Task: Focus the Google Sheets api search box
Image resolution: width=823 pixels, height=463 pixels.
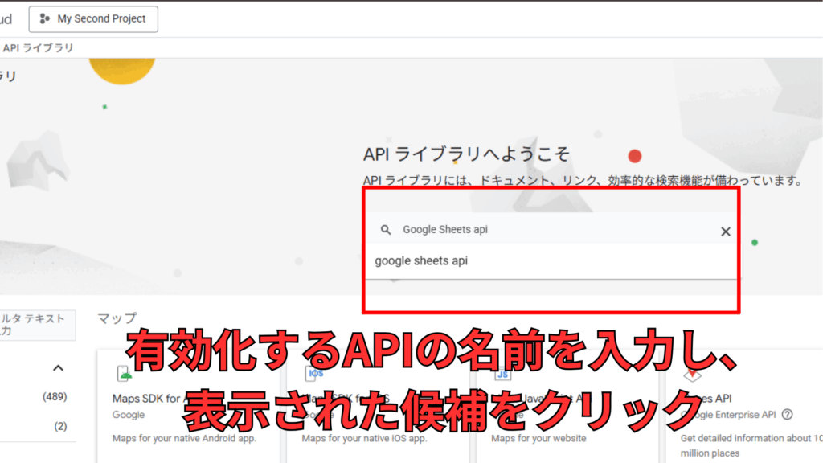Action: [x=552, y=229]
